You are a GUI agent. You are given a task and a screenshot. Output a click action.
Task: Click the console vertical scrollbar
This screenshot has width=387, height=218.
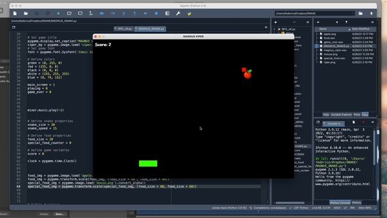click(375, 148)
